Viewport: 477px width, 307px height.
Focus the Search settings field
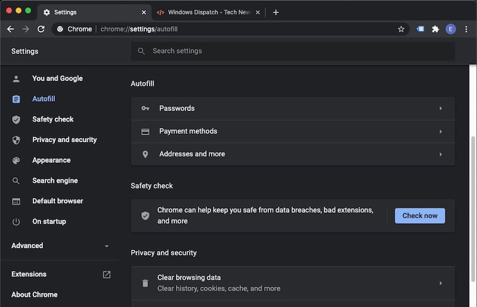pyautogui.click(x=293, y=51)
